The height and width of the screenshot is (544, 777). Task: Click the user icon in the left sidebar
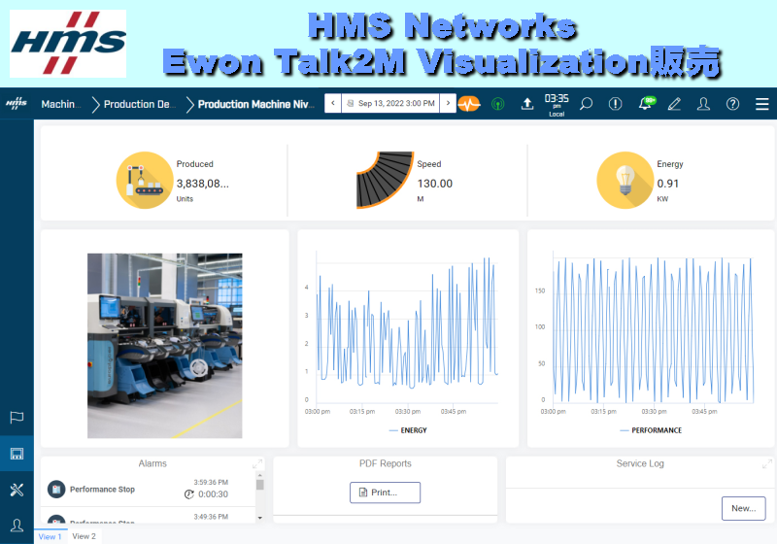[x=17, y=526]
